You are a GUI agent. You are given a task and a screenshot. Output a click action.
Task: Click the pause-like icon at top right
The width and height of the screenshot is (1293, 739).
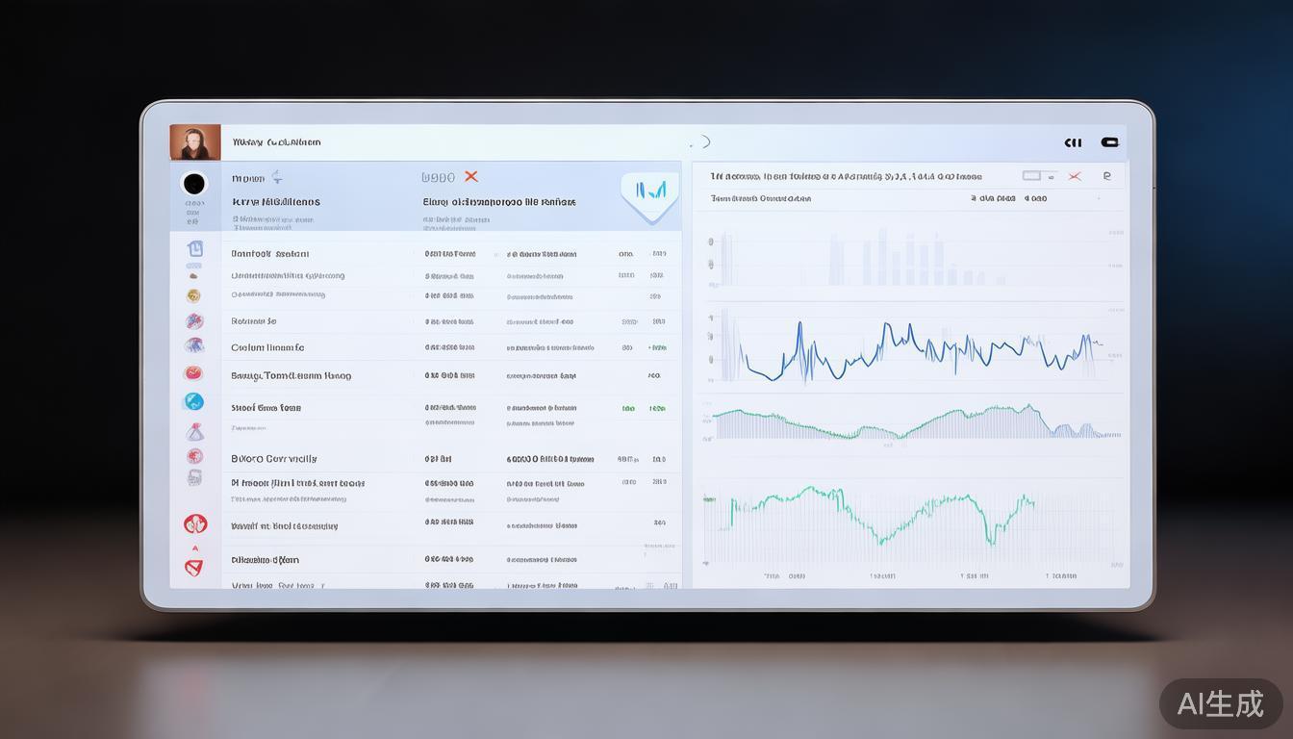click(x=1073, y=142)
